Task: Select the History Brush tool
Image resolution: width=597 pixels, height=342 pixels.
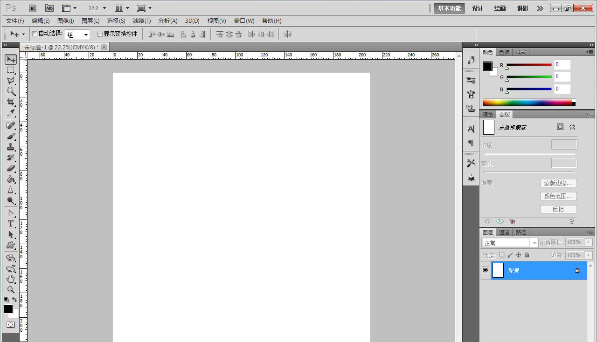Action: pos(11,158)
